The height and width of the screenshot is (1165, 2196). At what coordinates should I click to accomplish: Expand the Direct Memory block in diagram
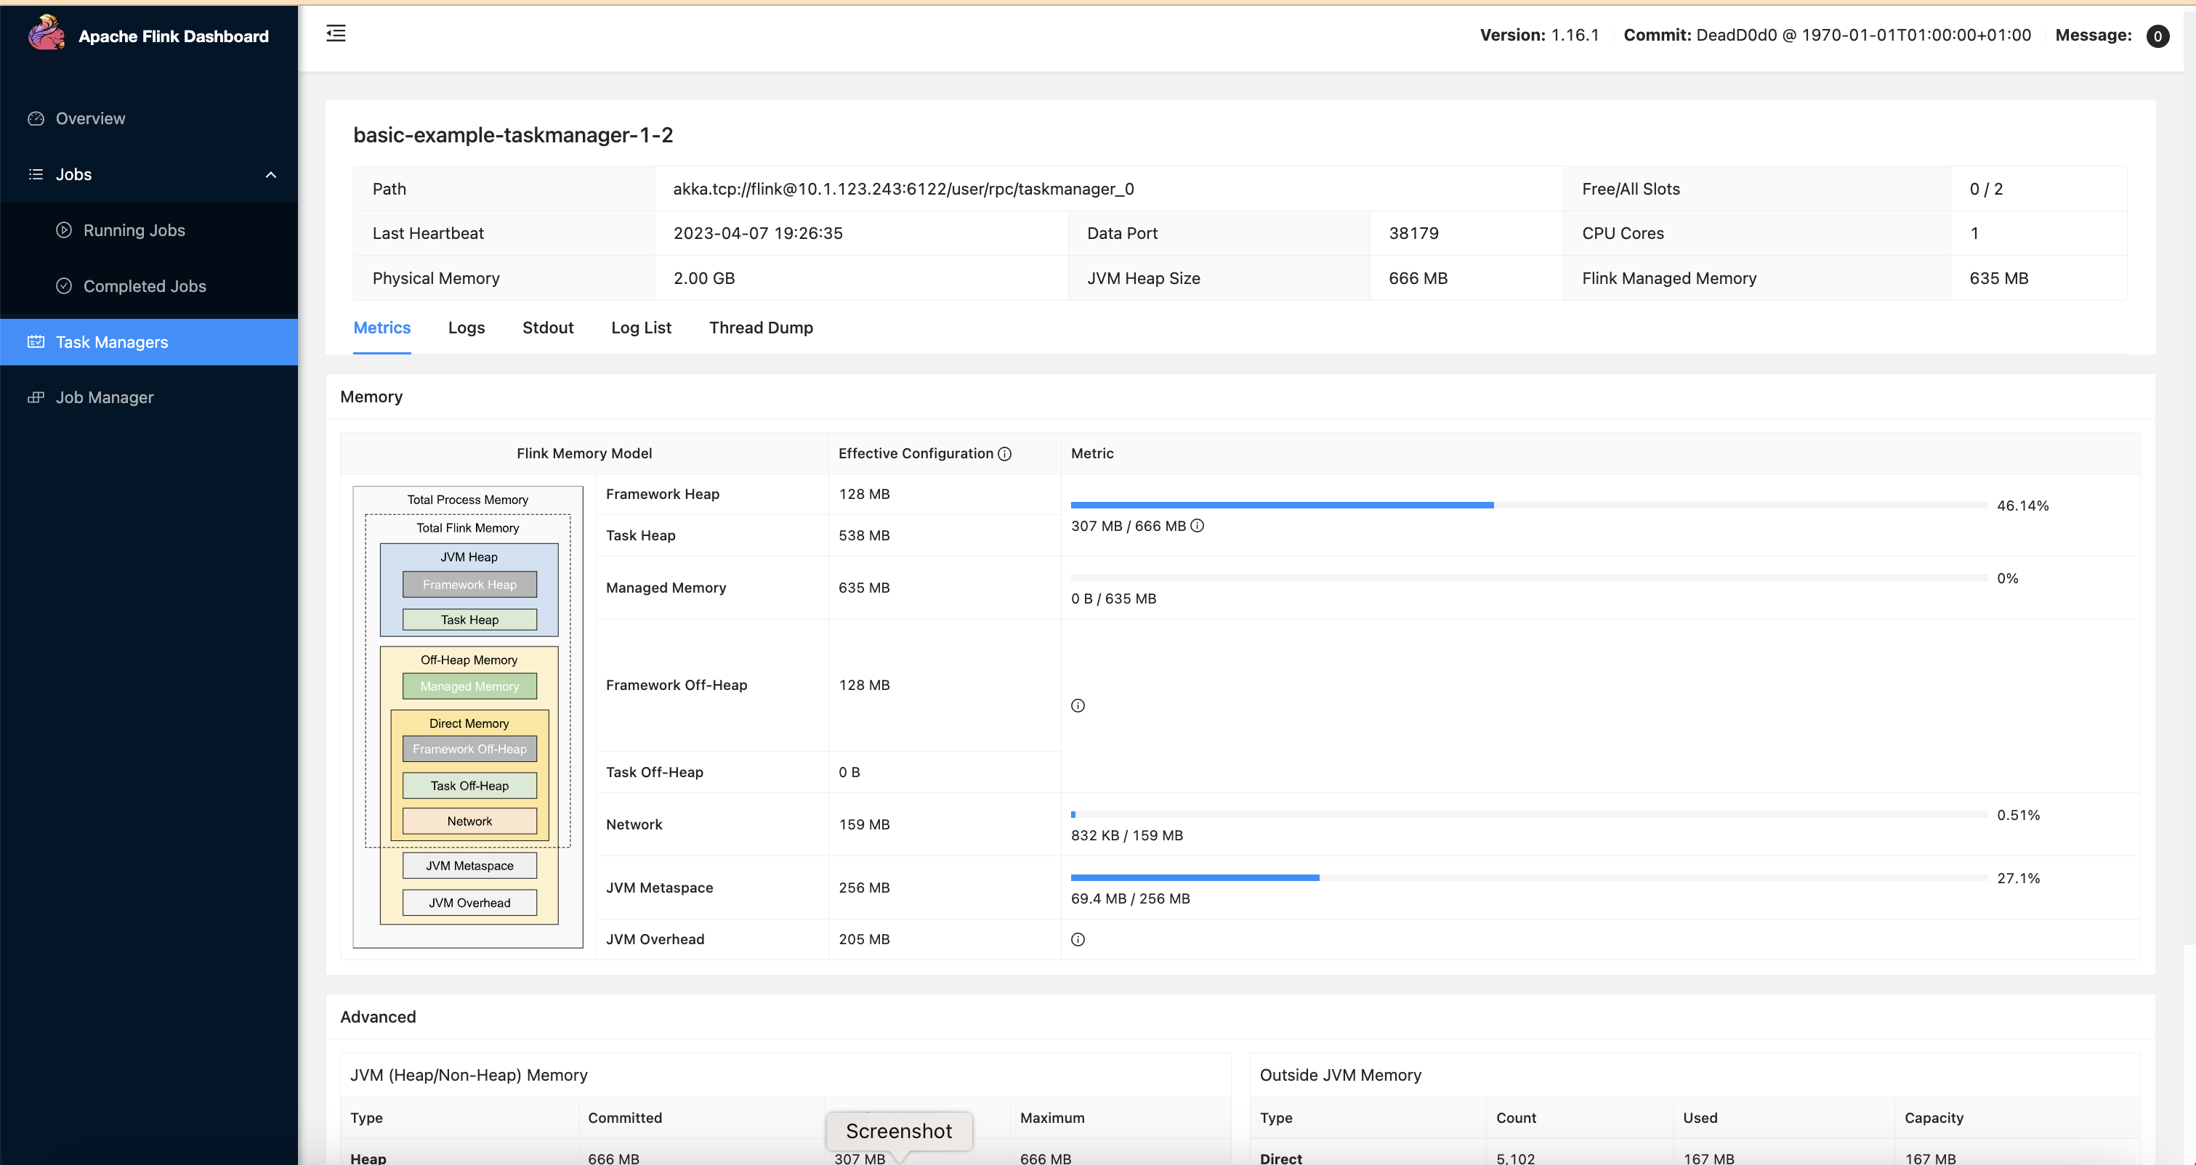(x=468, y=722)
